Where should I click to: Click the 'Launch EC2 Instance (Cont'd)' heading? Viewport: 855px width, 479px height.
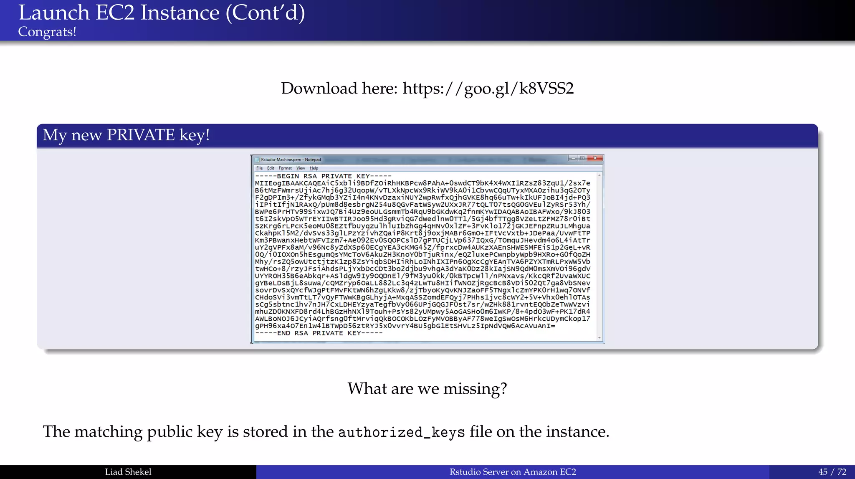tap(162, 13)
